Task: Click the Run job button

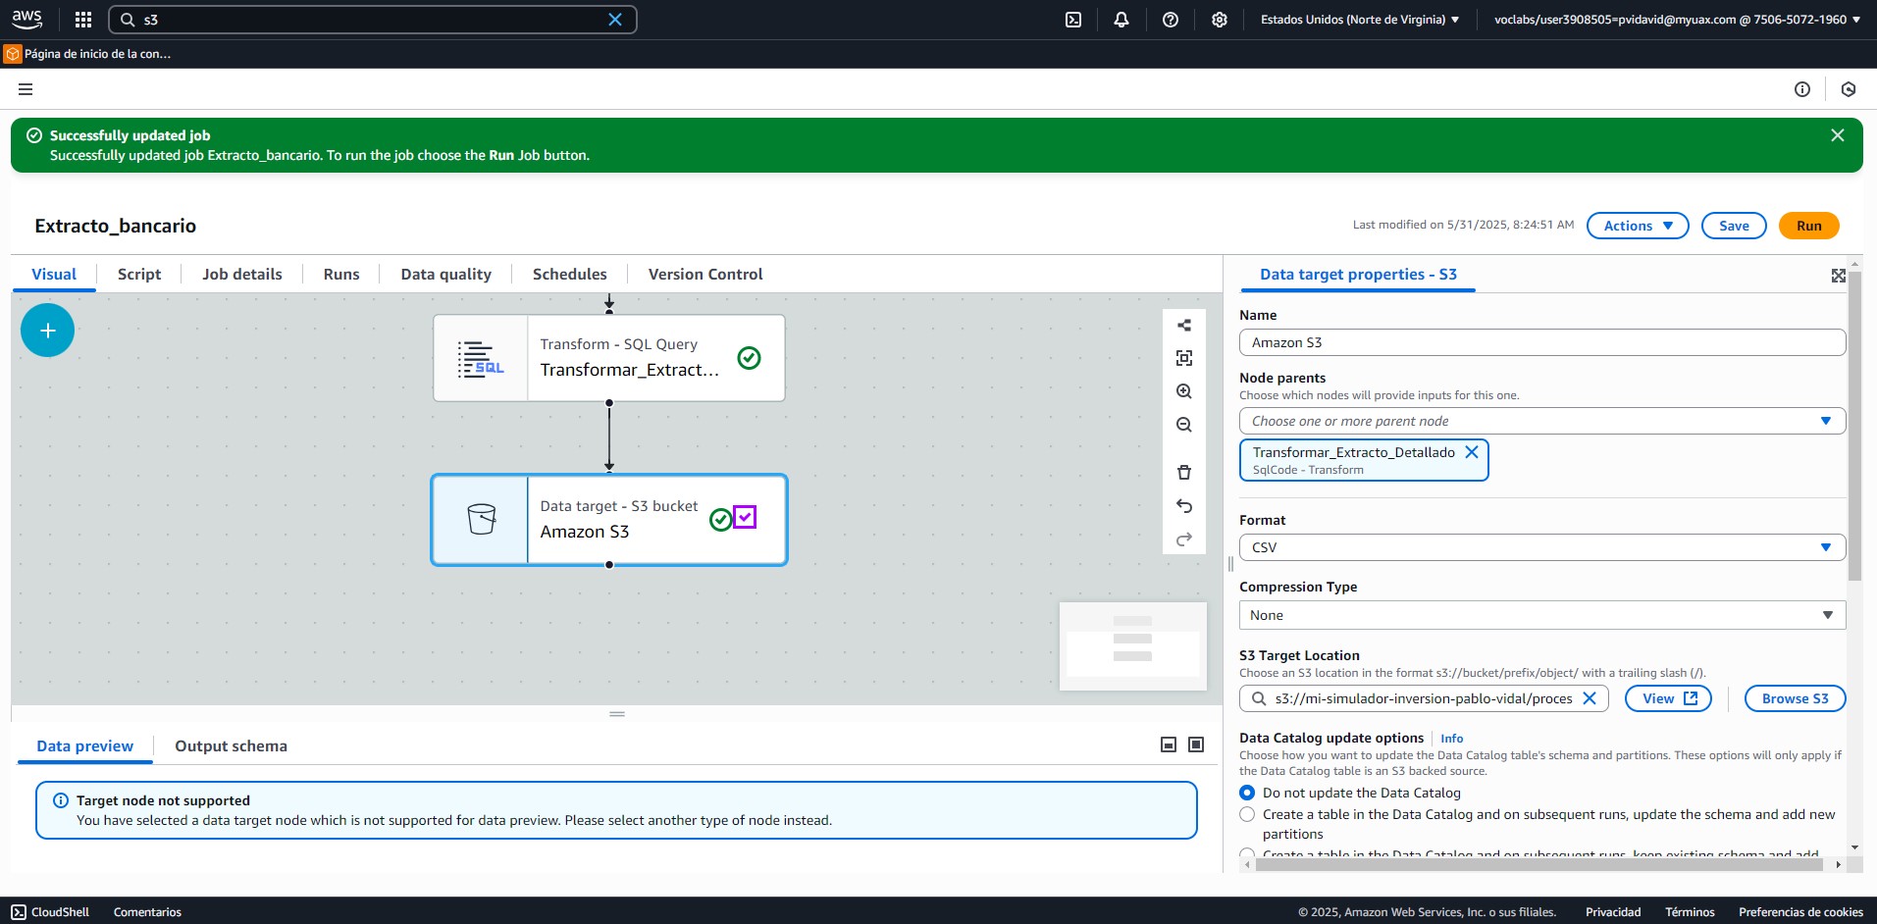Action: [x=1809, y=226]
